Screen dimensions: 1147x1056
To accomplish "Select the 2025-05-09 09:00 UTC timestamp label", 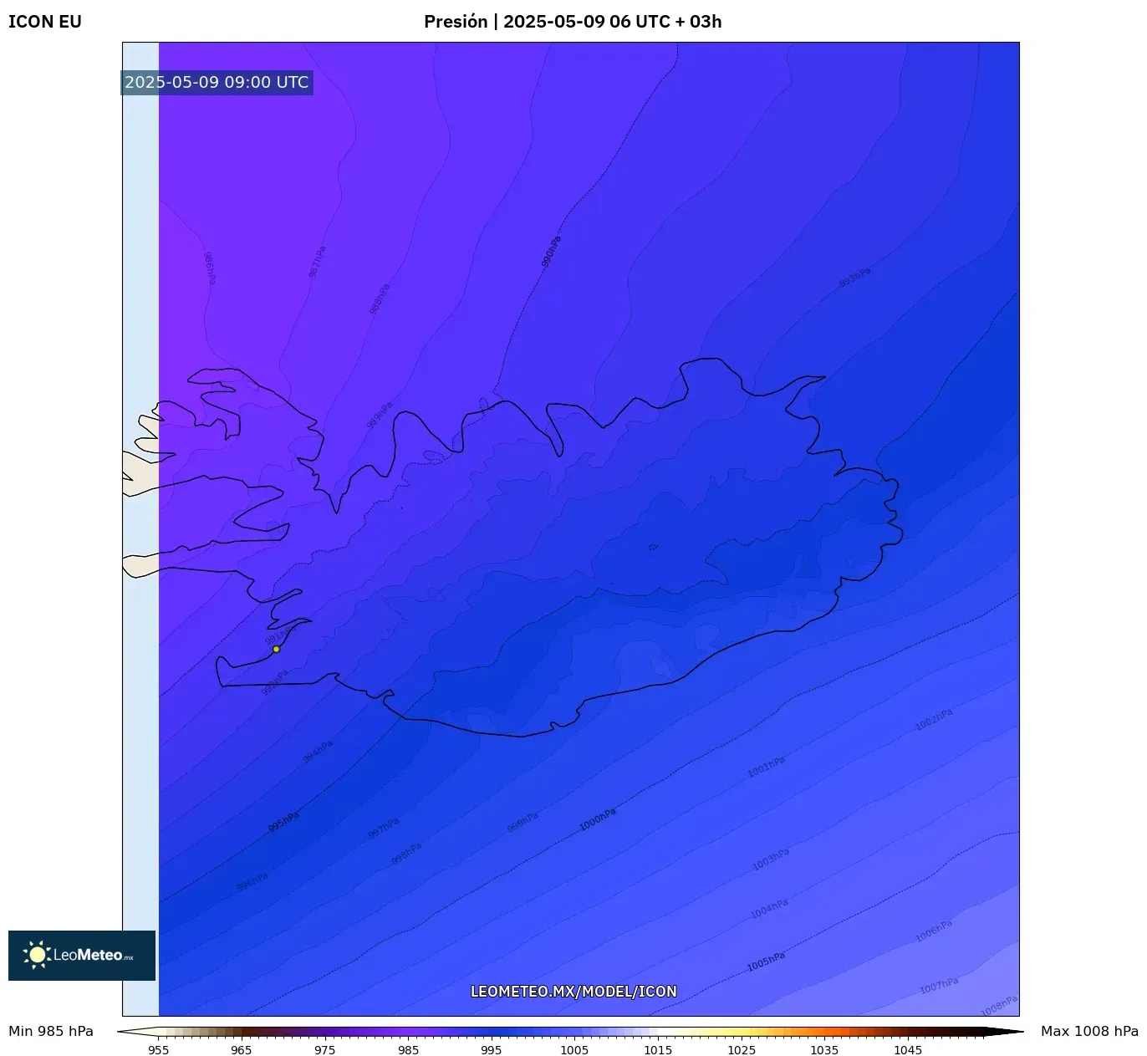I will coord(217,82).
